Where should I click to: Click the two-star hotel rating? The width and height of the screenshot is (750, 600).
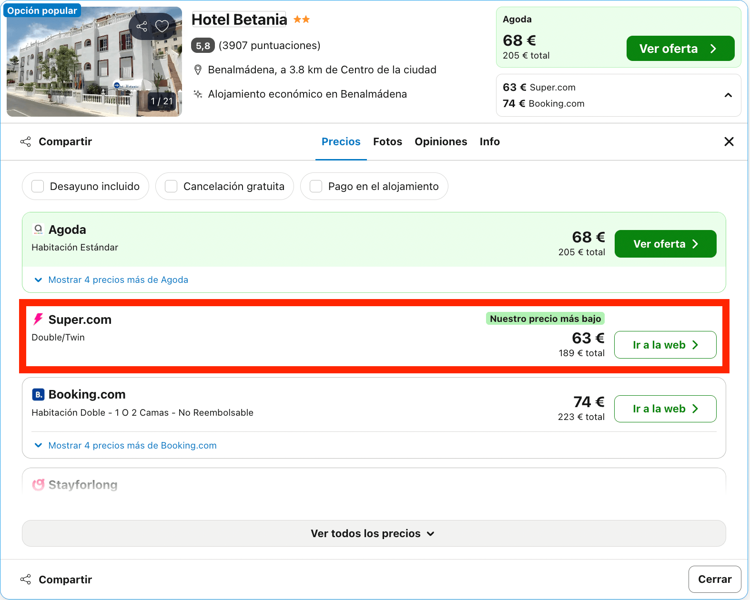point(302,20)
